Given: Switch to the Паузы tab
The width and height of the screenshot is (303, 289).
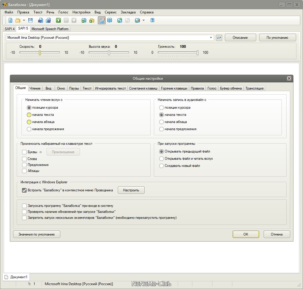Looking at the screenshot, I should coord(74,88).
